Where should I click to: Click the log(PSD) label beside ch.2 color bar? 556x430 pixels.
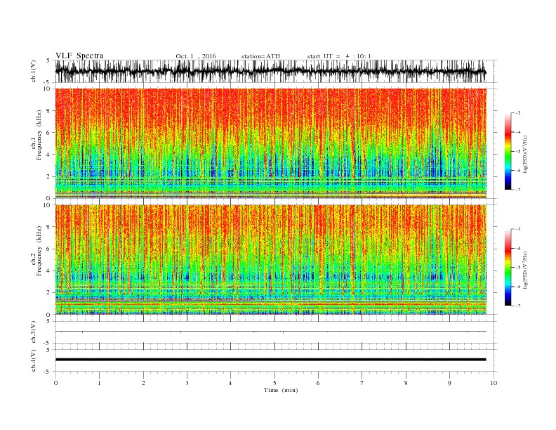[x=526, y=270]
